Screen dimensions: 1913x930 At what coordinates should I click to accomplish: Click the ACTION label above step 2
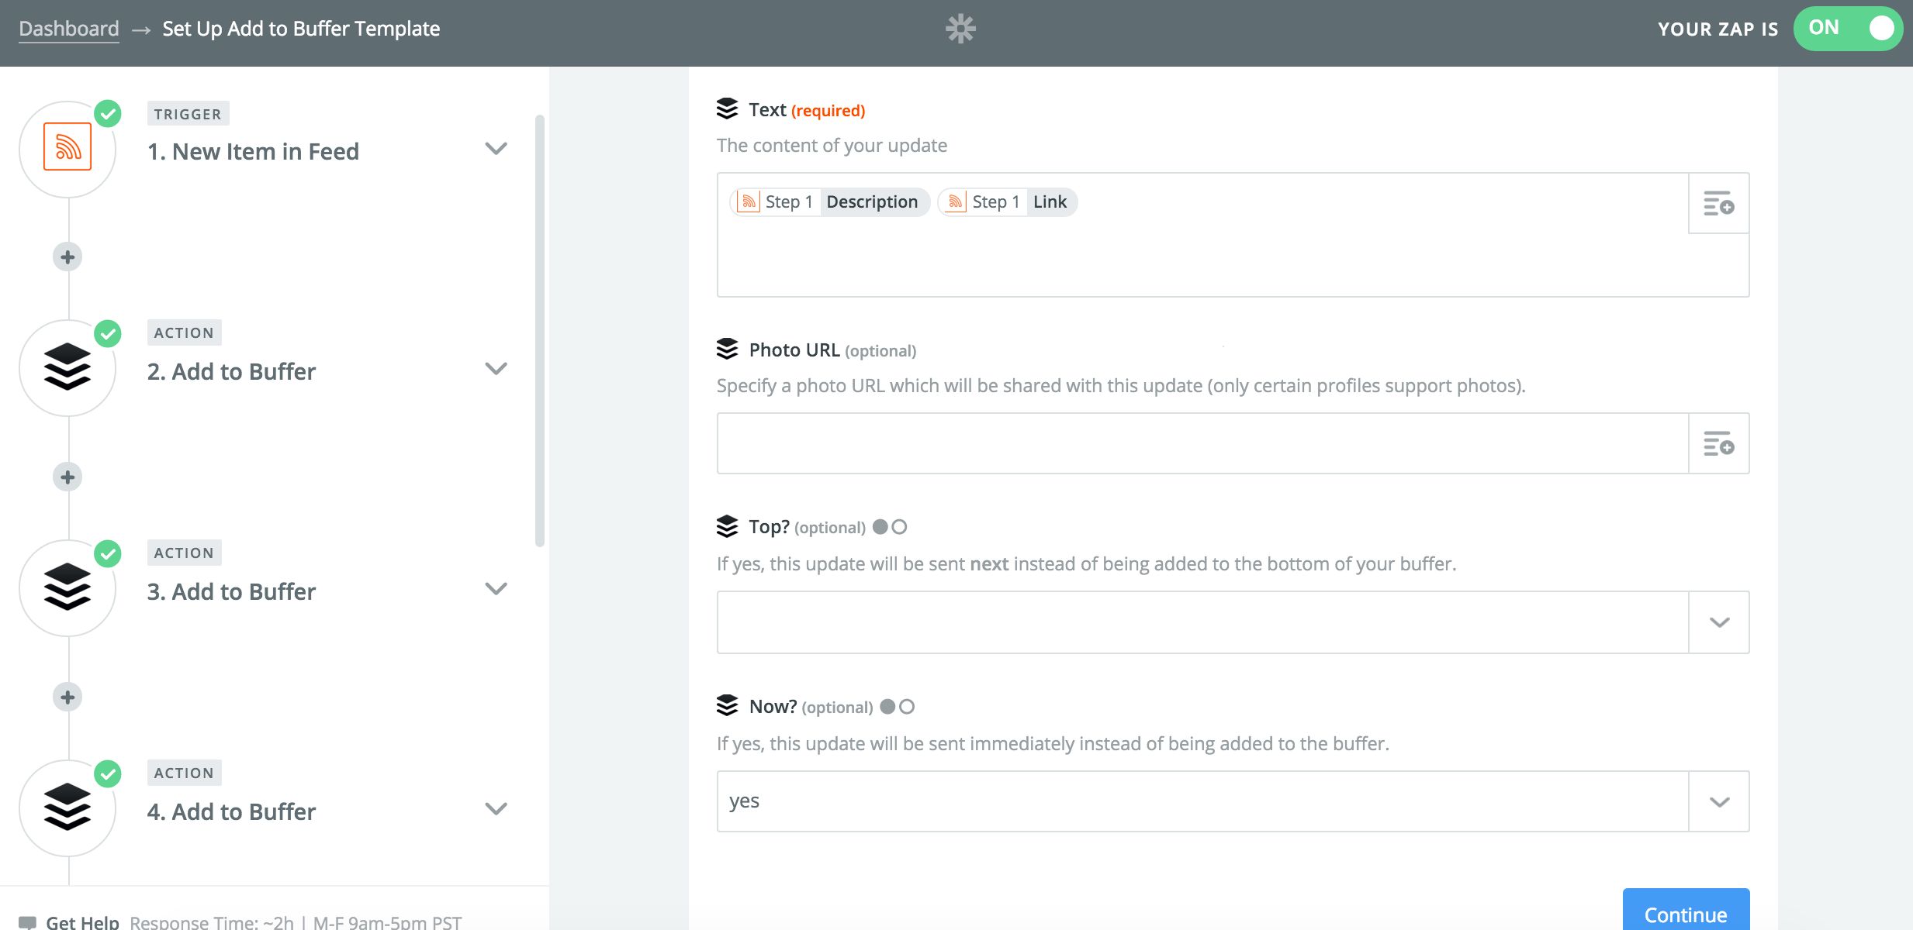[x=184, y=332]
